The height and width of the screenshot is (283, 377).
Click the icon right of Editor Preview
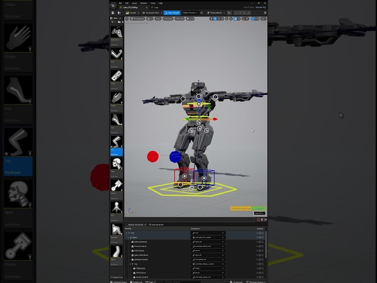coord(201,13)
